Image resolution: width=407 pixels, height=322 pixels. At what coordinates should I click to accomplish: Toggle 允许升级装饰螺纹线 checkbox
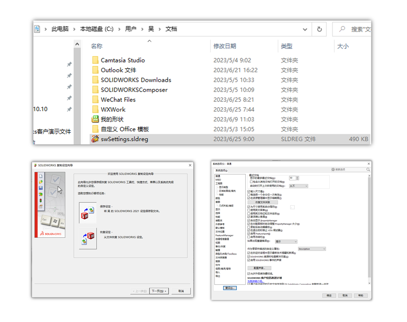249,273
